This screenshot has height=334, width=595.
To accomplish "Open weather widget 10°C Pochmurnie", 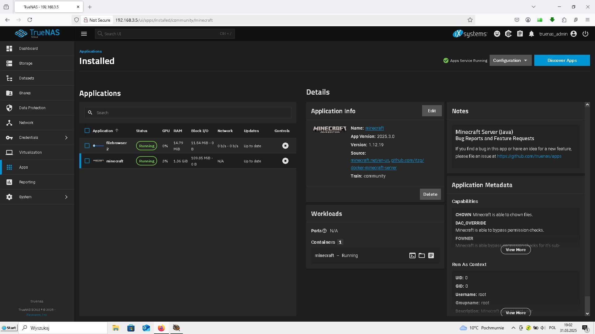I will click(482, 328).
